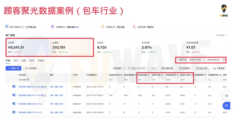Click the 合计 4 条记录 summary text
233x131 pixels.
tap(24, 80)
